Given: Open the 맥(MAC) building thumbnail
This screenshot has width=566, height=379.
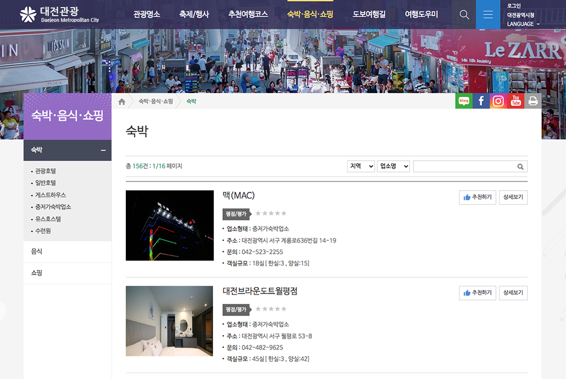Looking at the screenshot, I should 170,225.
